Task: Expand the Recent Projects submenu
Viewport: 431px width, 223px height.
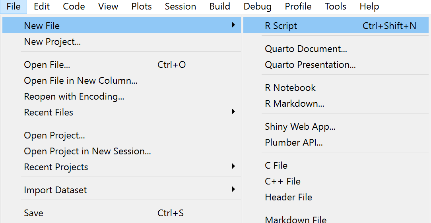Action: click(122, 167)
